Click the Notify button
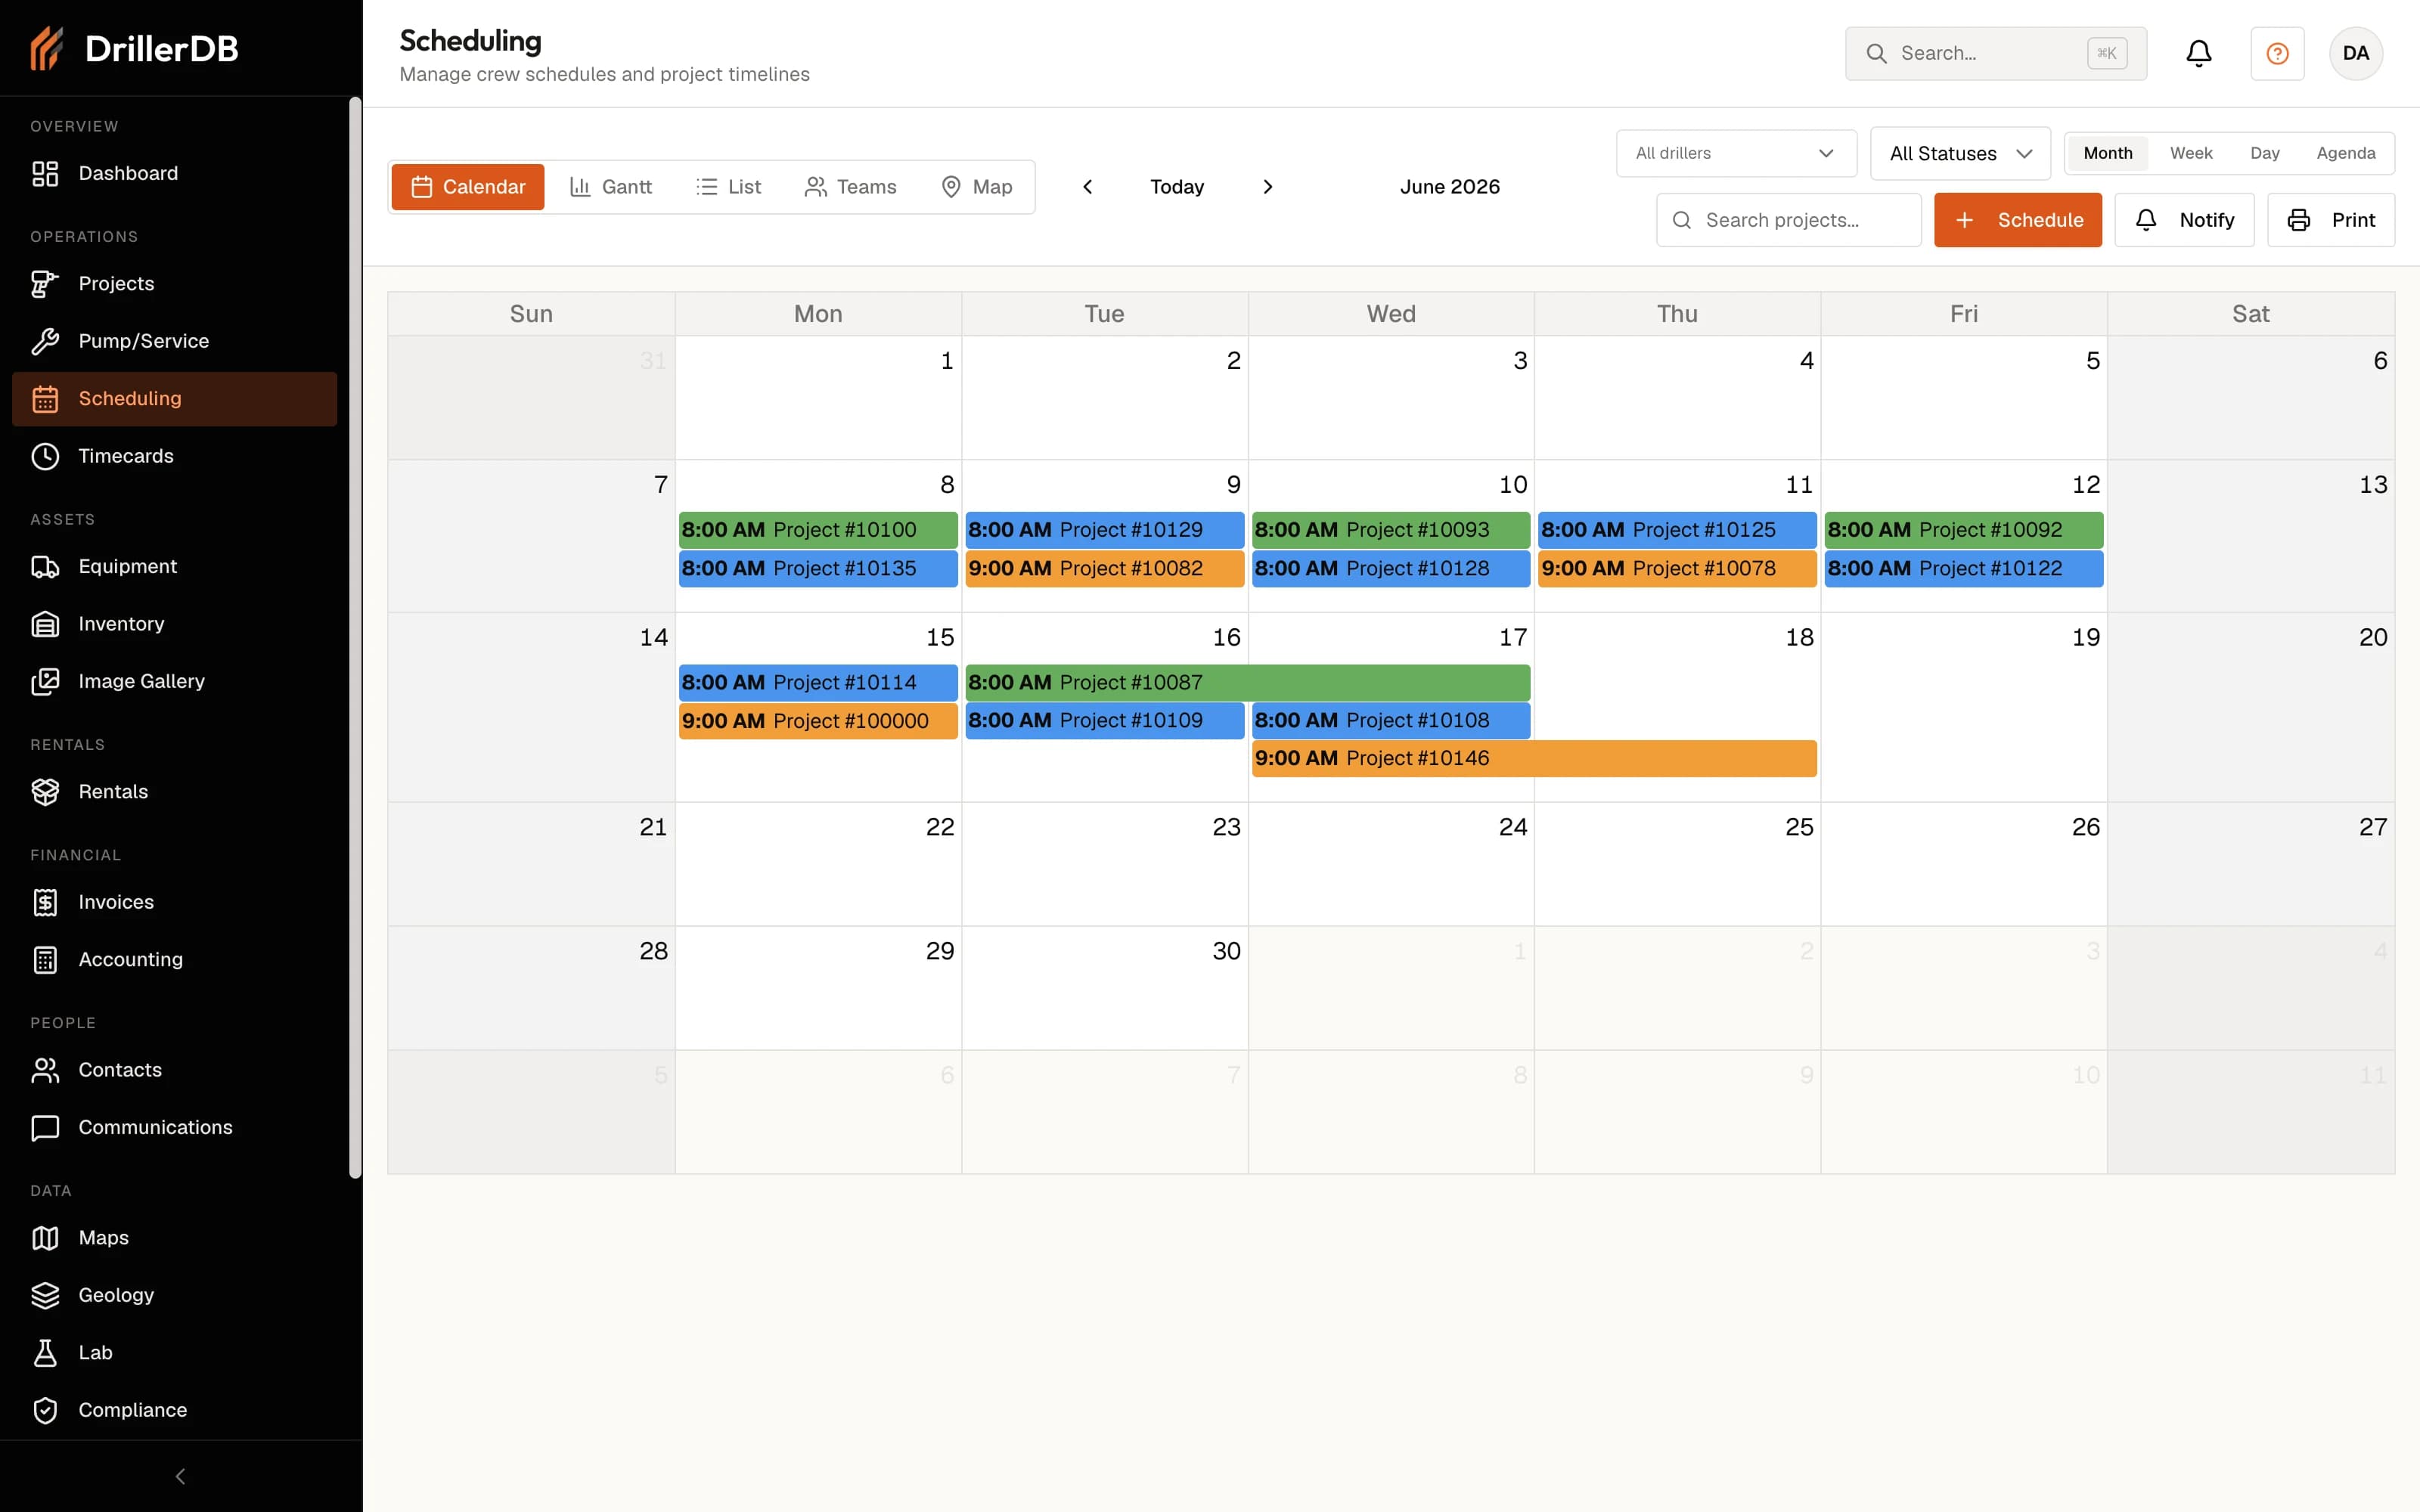 coord(2184,220)
